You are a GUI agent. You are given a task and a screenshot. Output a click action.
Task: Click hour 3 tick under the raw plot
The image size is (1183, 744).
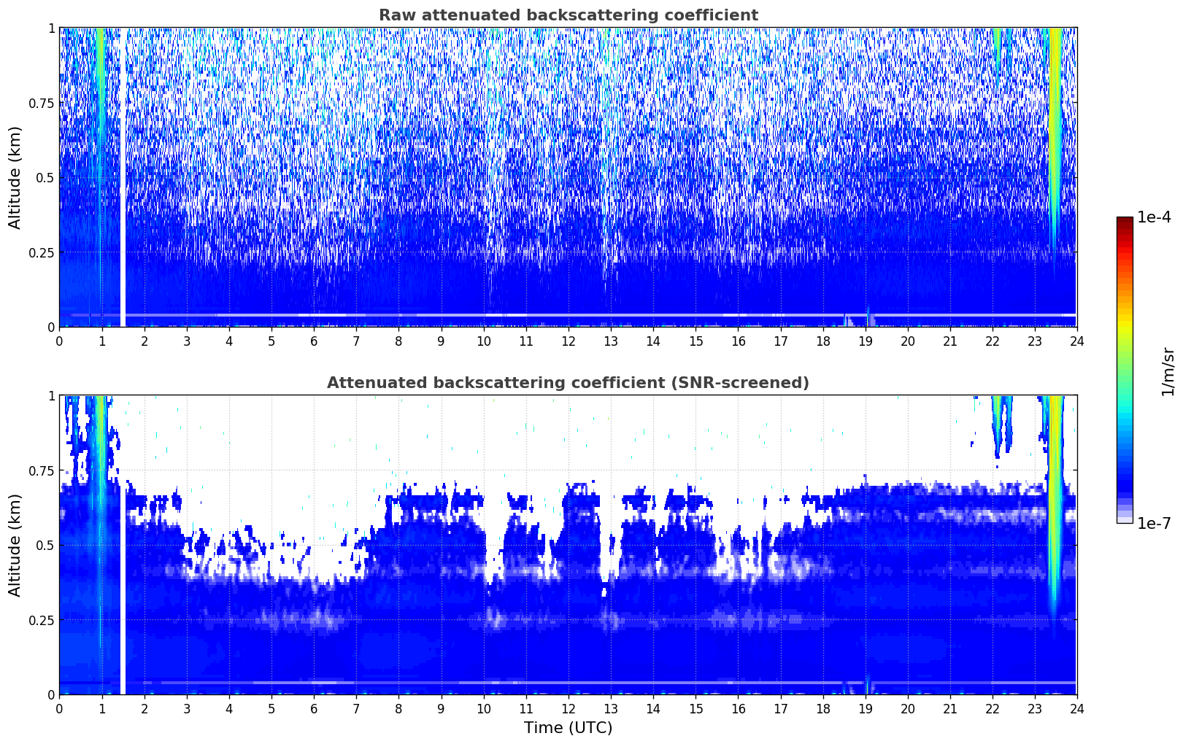(187, 341)
